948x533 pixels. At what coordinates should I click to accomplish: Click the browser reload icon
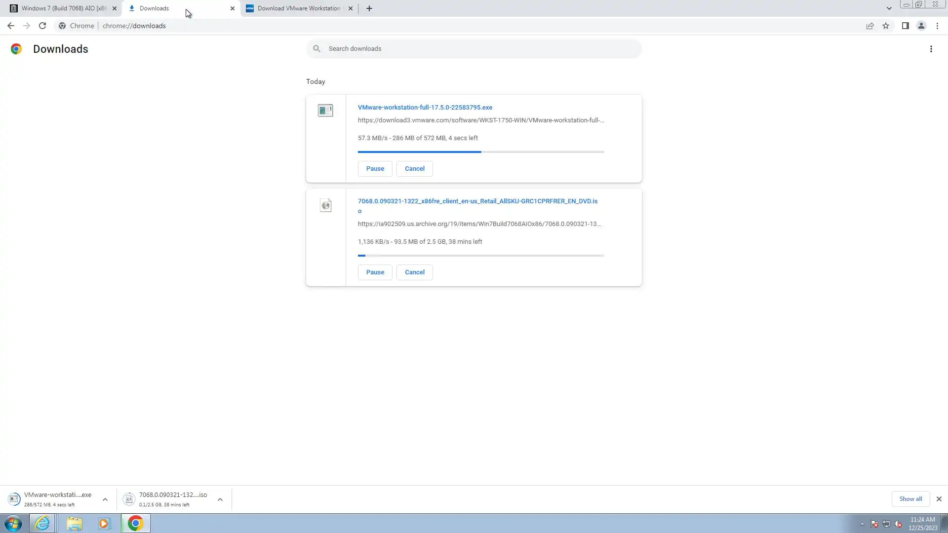[x=42, y=26]
